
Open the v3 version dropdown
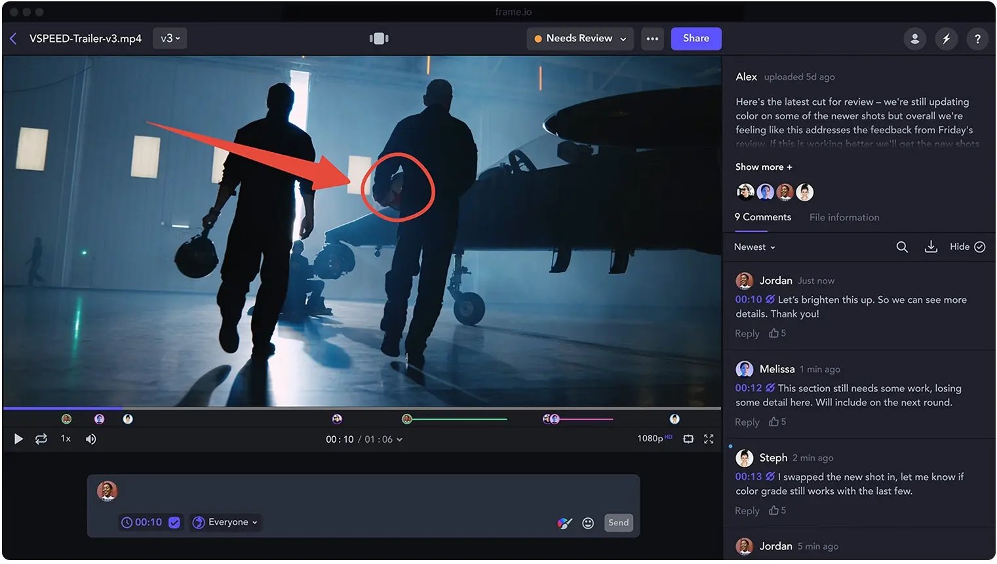coord(170,38)
